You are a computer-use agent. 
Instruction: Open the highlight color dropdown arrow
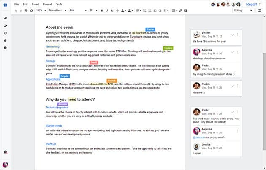[x=132, y=11]
